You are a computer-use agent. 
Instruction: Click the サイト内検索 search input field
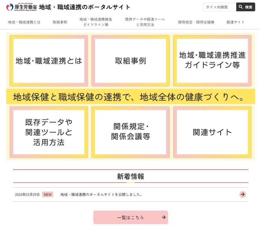(219, 7)
